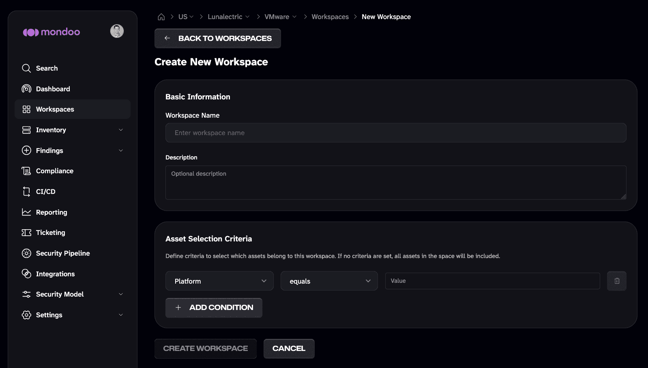Open Reporting in sidebar

72,212
